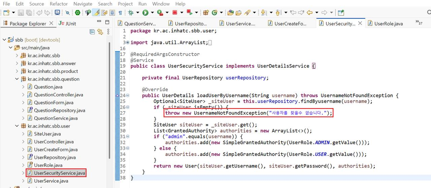Open the Refactor menu

[59, 4]
